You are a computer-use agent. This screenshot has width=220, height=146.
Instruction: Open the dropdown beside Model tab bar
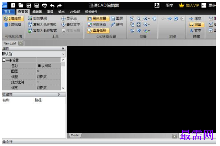pos(174,136)
